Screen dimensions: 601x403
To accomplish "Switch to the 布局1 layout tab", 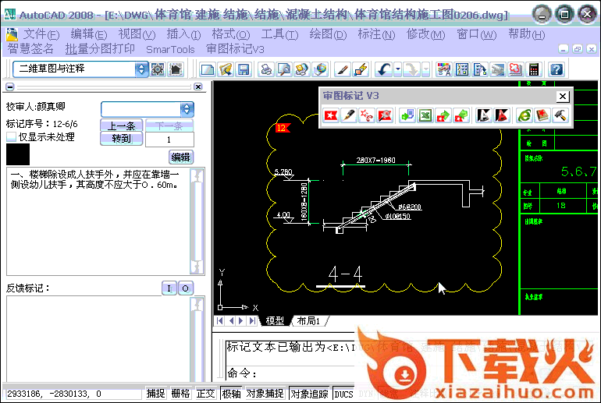I will tap(309, 321).
